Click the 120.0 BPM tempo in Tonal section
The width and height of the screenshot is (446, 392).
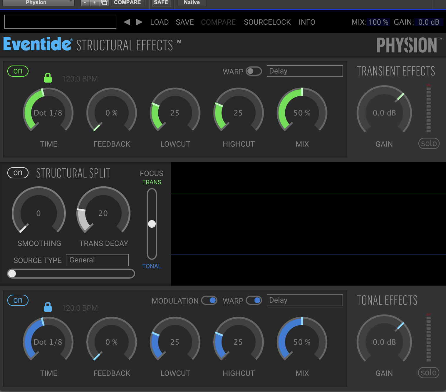pyautogui.click(x=80, y=308)
